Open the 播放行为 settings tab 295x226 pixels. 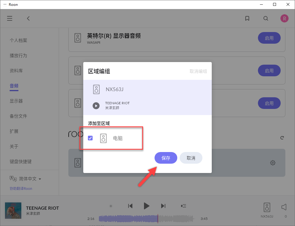tap(18, 56)
